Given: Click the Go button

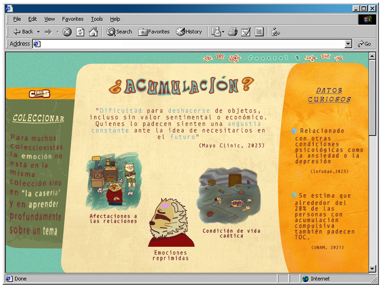Looking at the screenshot, I should tap(364, 44).
